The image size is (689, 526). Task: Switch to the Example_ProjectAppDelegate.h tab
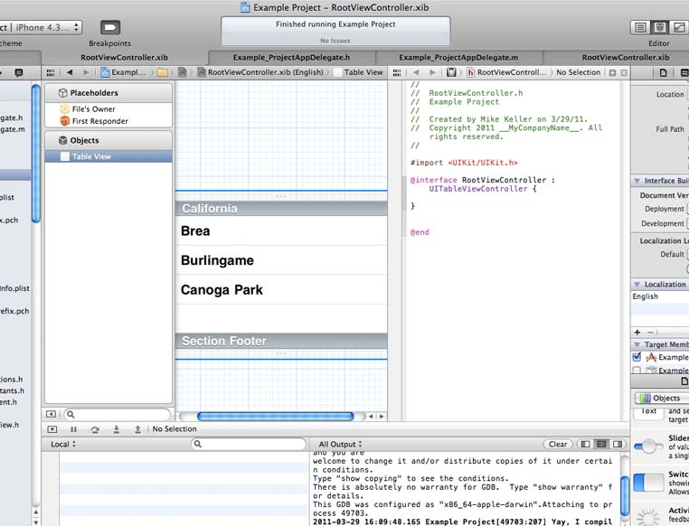pos(291,58)
